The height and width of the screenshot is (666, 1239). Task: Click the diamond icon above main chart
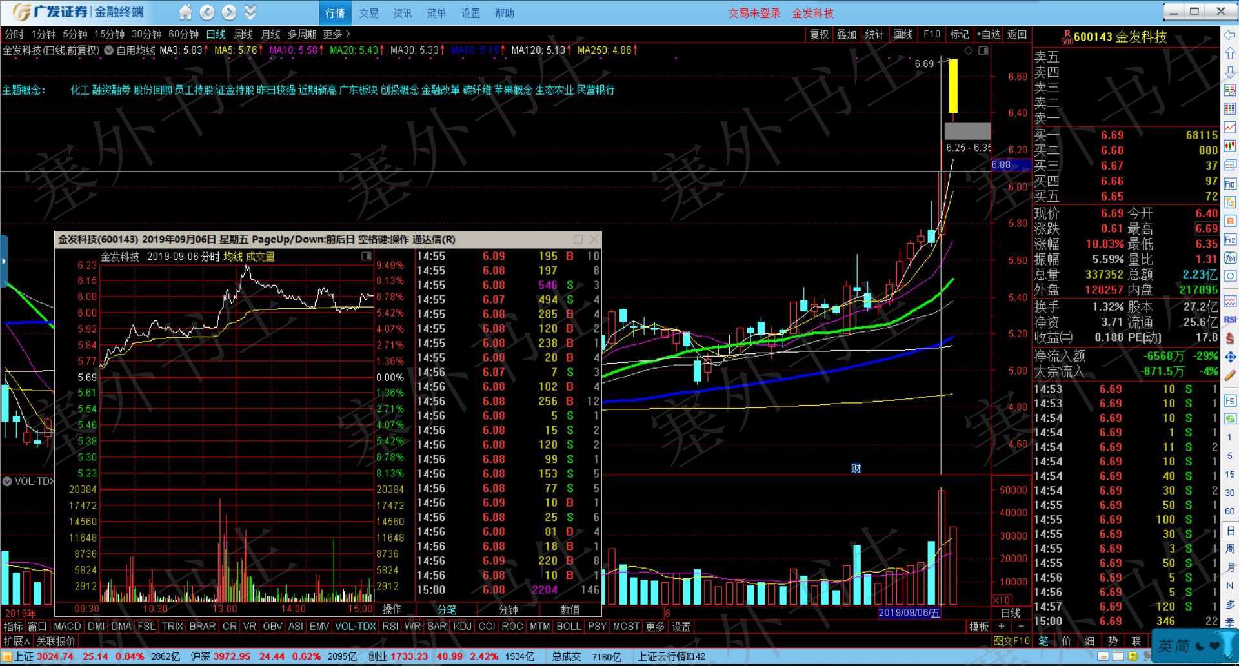point(968,51)
